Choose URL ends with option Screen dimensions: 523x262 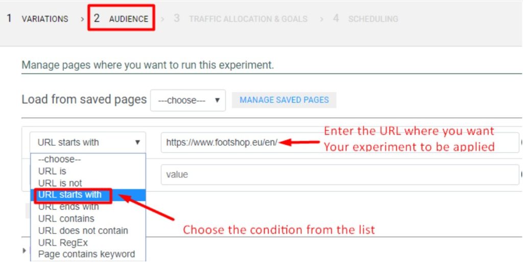tap(68, 206)
